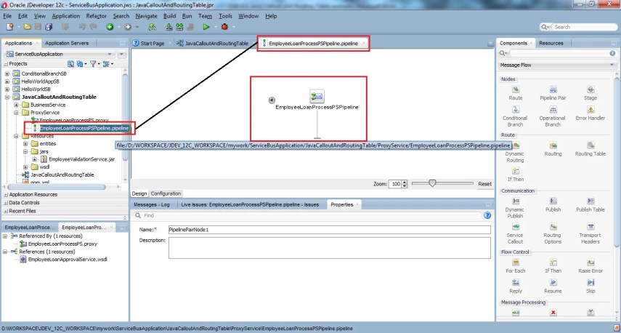The width and height of the screenshot is (621, 333).
Task: Select the Conditional Branch node icon
Action: [x=515, y=109]
